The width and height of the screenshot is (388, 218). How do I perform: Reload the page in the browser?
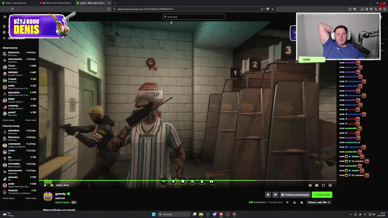tap(12, 9)
